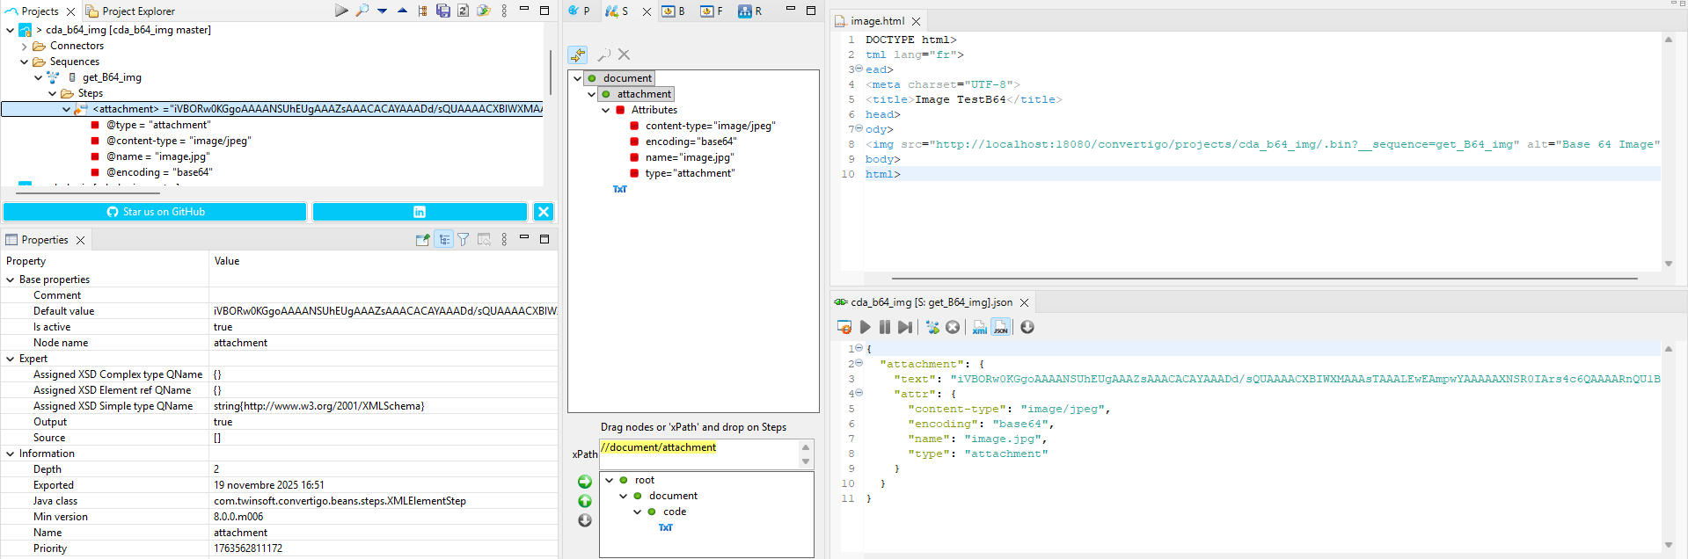Click the JSON output format icon

[1000, 327]
